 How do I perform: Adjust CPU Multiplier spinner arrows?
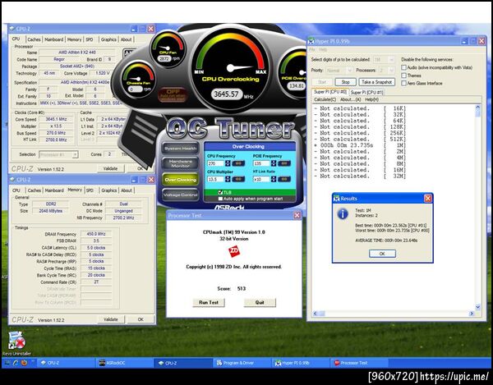click(x=228, y=179)
